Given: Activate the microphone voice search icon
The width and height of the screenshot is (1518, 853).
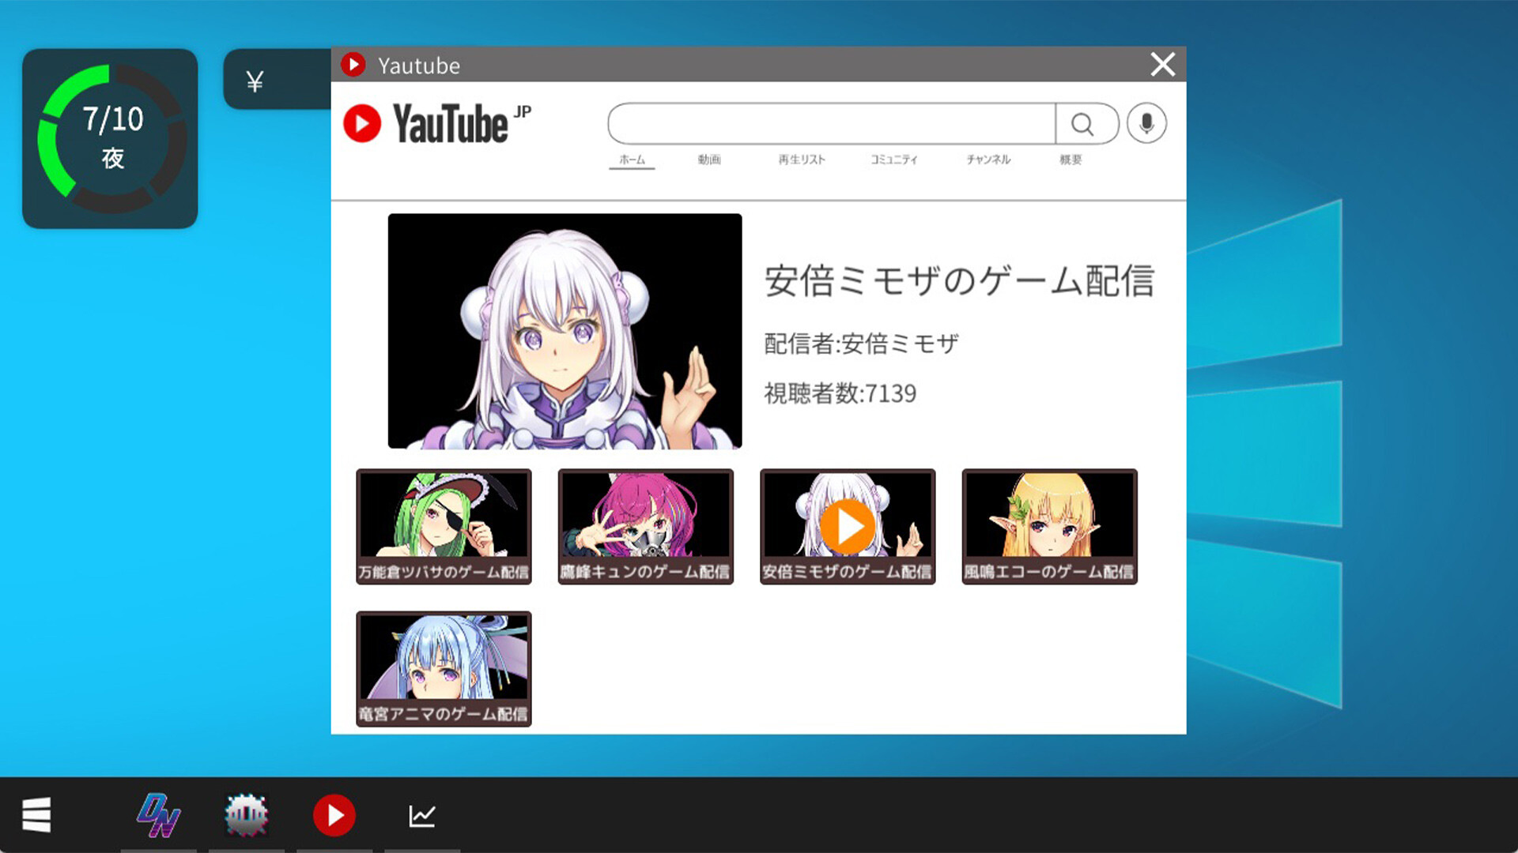Looking at the screenshot, I should [1146, 123].
